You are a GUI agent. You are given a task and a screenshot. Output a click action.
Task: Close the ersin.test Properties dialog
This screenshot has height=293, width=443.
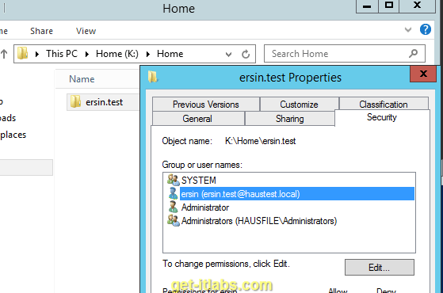423,74
